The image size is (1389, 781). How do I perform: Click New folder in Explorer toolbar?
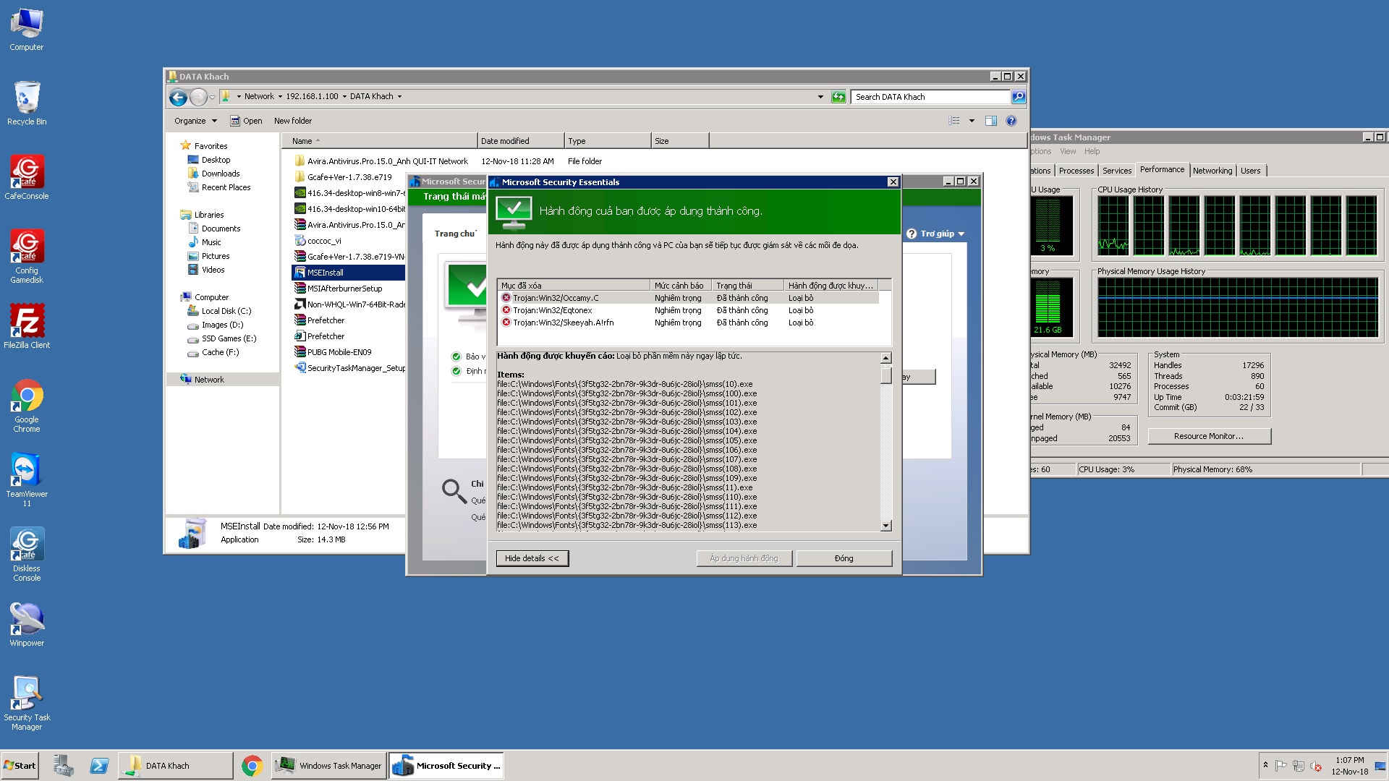pyautogui.click(x=293, y=121)
